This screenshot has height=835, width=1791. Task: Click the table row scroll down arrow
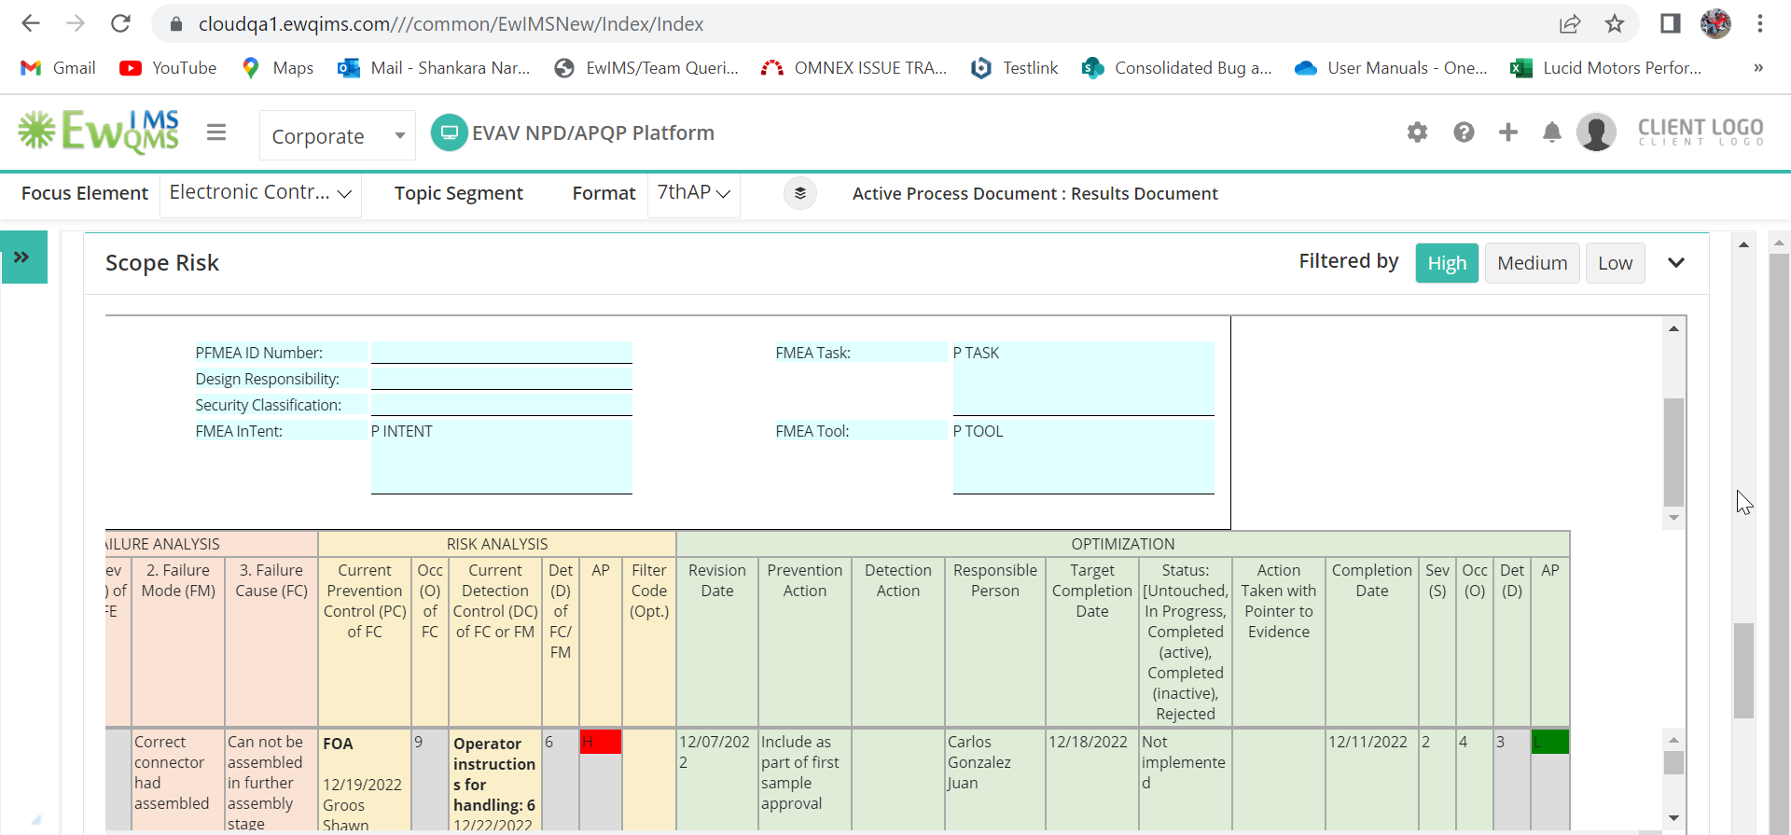pyautogui.click(x=1674, y=818)
